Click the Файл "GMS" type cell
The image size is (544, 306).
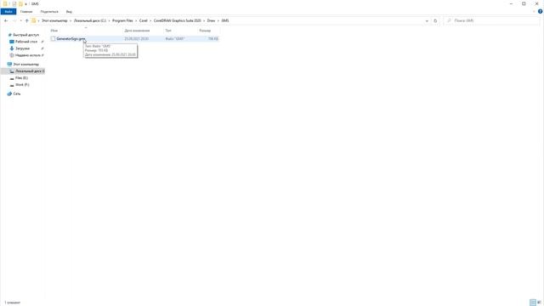(x=175, y=39)
